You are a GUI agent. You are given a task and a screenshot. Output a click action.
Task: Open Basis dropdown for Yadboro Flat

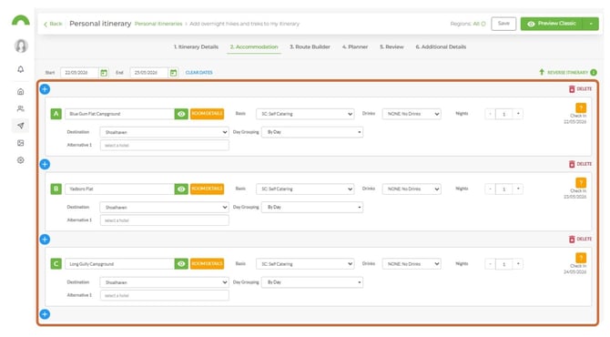[x=305, y=189]
